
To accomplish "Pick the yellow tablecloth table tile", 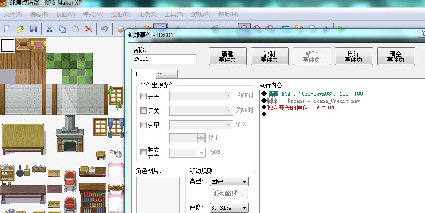I will pyautogui.click(x=23, y=139).
